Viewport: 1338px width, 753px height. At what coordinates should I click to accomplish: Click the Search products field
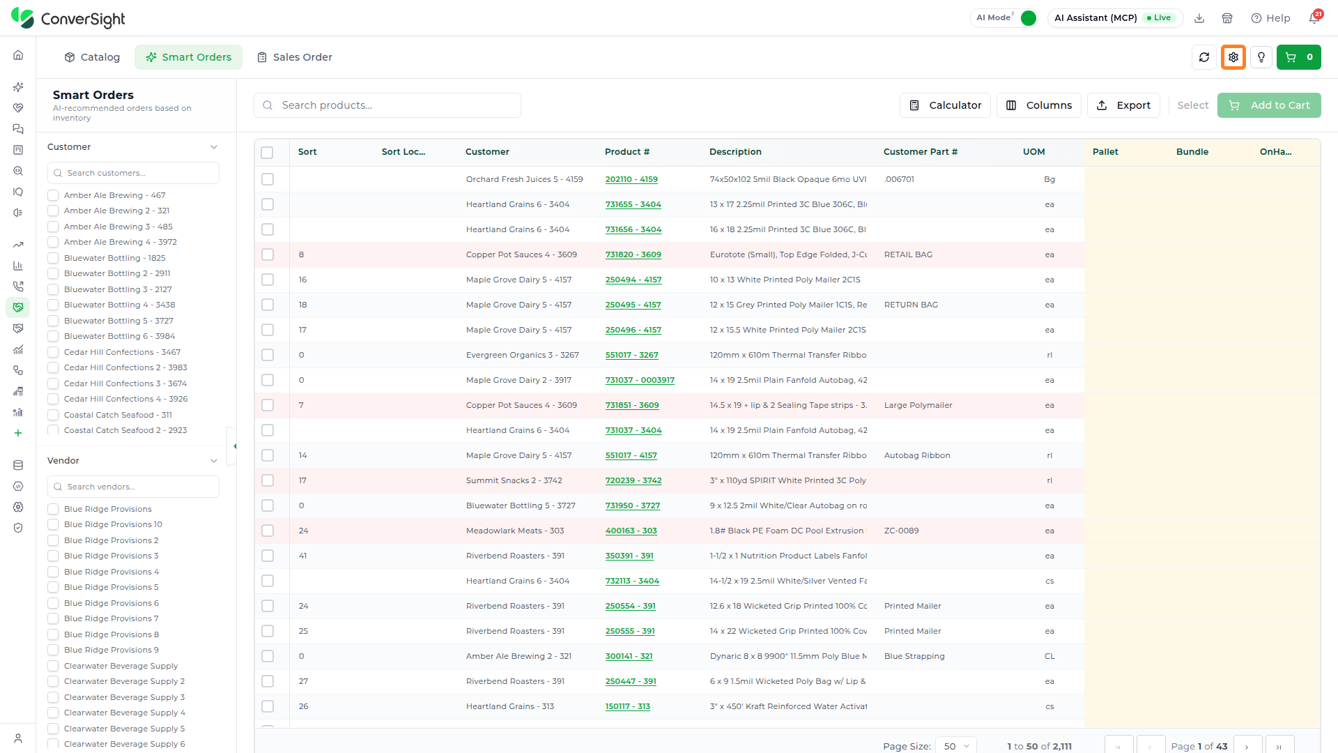click(x=387, y=105)
